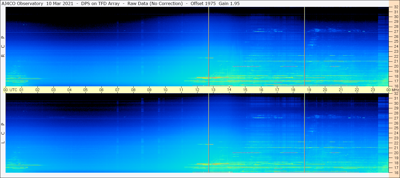
Task: Click the AJ4CO Observatory title text
Action: [22, 3]
